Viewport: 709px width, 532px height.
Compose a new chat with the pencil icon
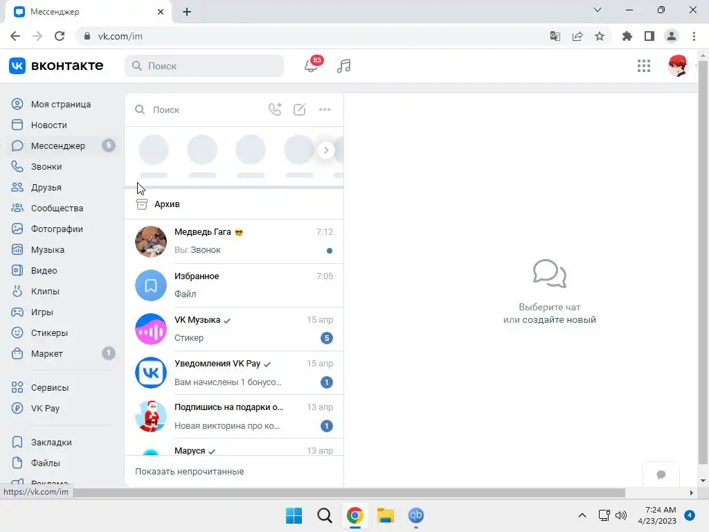[x=299, y=109]
